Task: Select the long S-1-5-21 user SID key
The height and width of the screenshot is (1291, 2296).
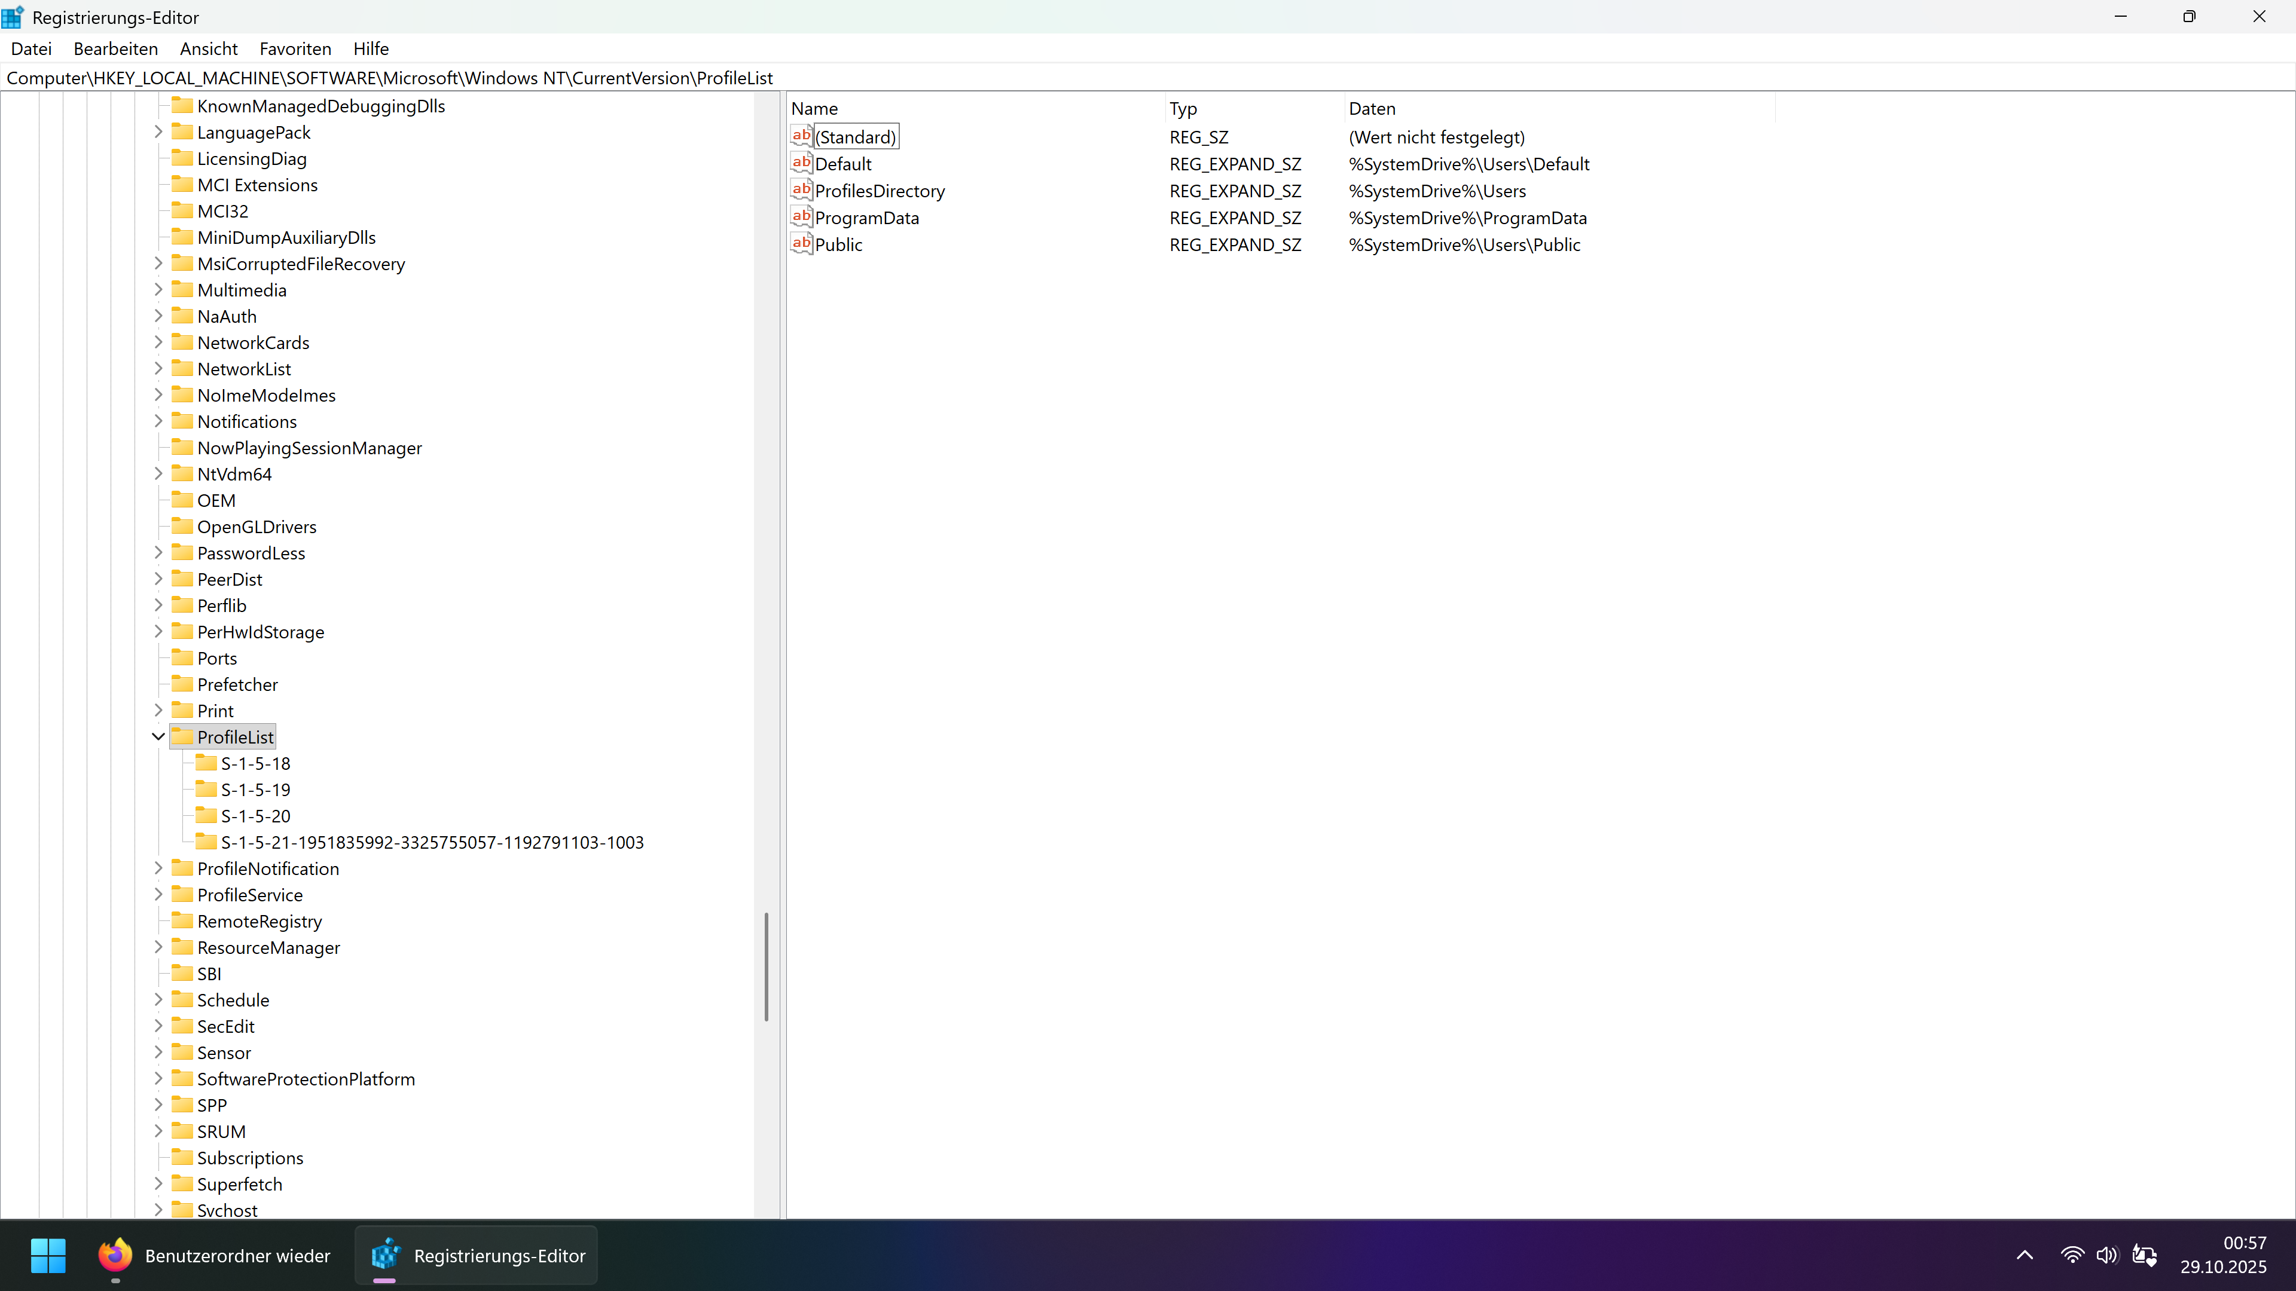Action: (x=431, y=842)
